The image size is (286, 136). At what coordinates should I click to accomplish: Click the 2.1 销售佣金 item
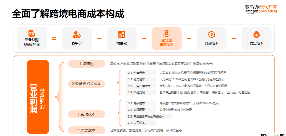(141, 73)
